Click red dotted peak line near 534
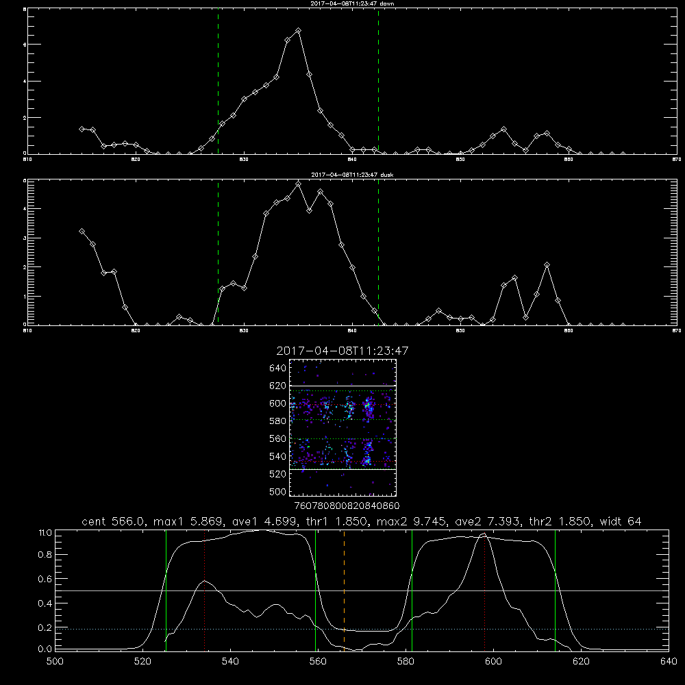This screenshot has width=685, height=685. (x=204, y=590)
